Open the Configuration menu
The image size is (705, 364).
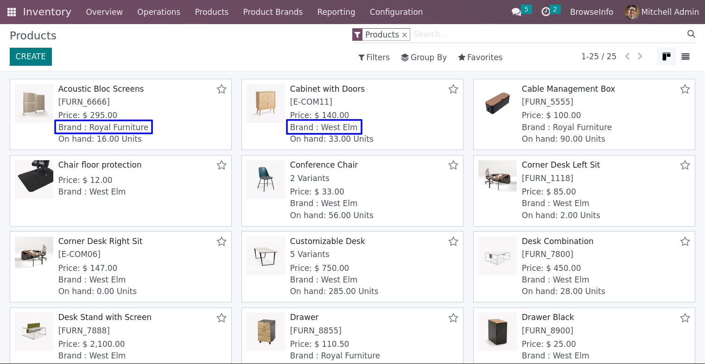tap(396, 12)
